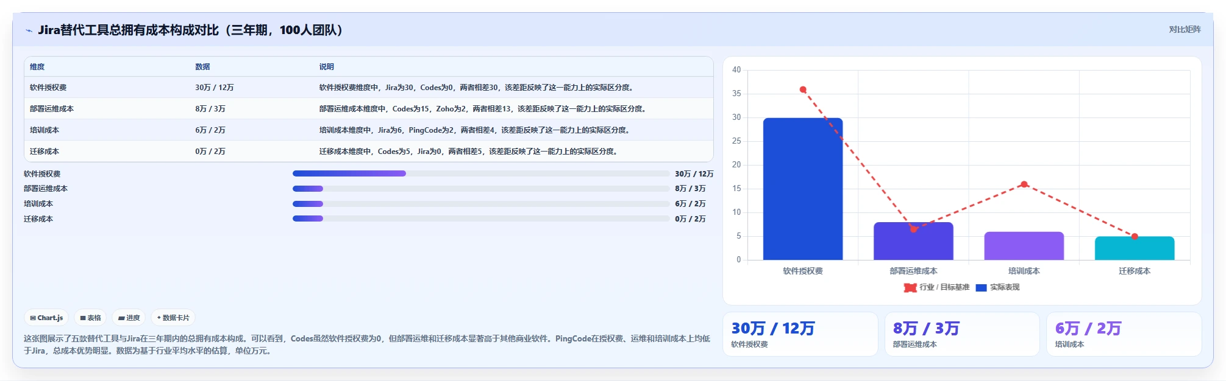The width and height of the screenshot is (1226, 381).
Task: Click the 维度 table column header
Action: 37,67
